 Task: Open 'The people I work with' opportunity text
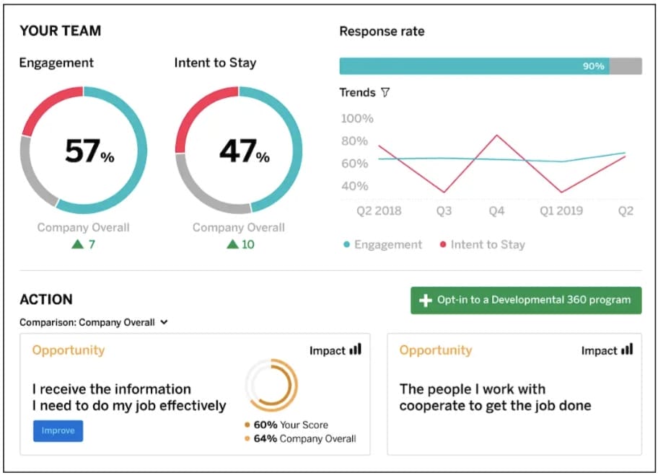495,397
